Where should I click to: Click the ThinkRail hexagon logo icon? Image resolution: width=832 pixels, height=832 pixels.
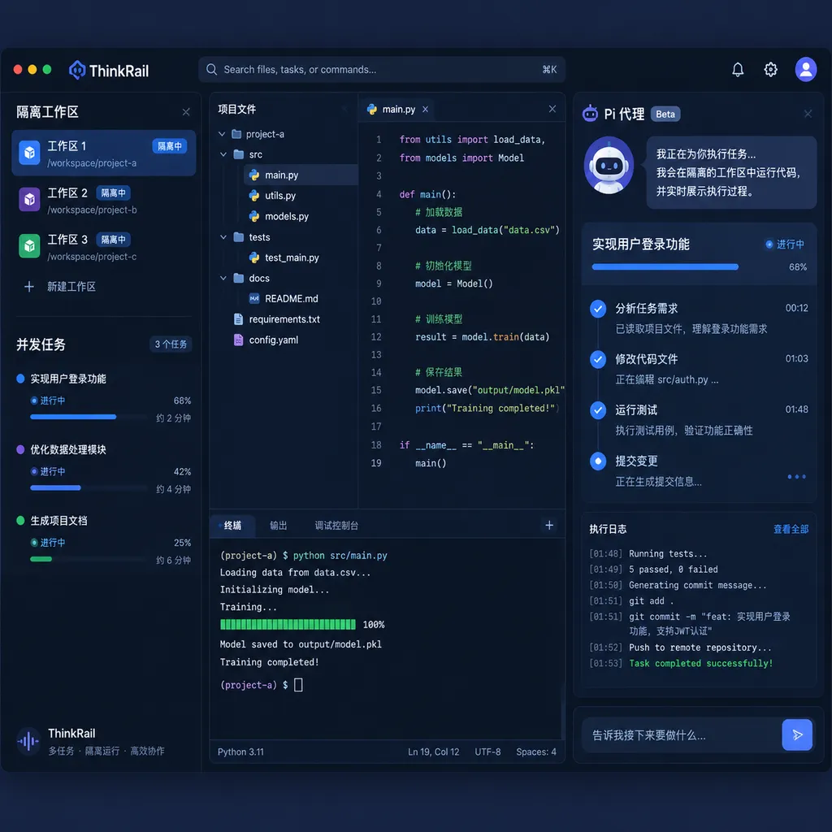(77, 70)
